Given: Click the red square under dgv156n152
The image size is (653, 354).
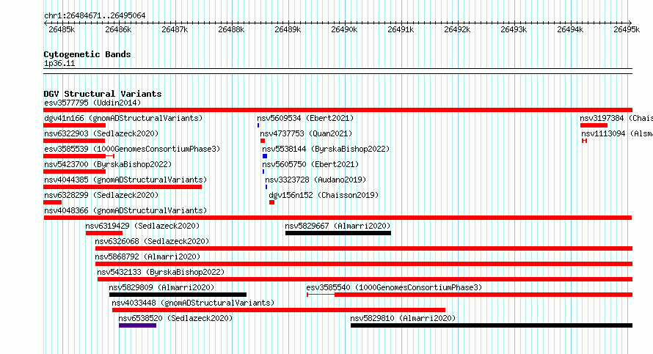Looking at the screenshot, I should click(272, 202).
